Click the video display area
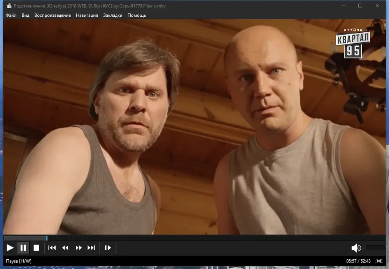389x269 pixels. tap(194, 127)
